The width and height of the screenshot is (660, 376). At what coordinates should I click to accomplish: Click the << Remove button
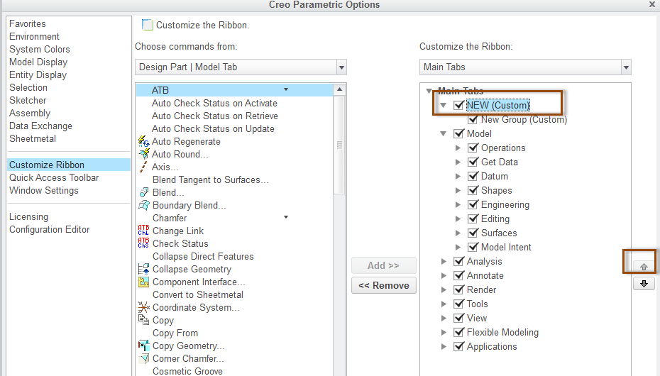tap(383, 286)
